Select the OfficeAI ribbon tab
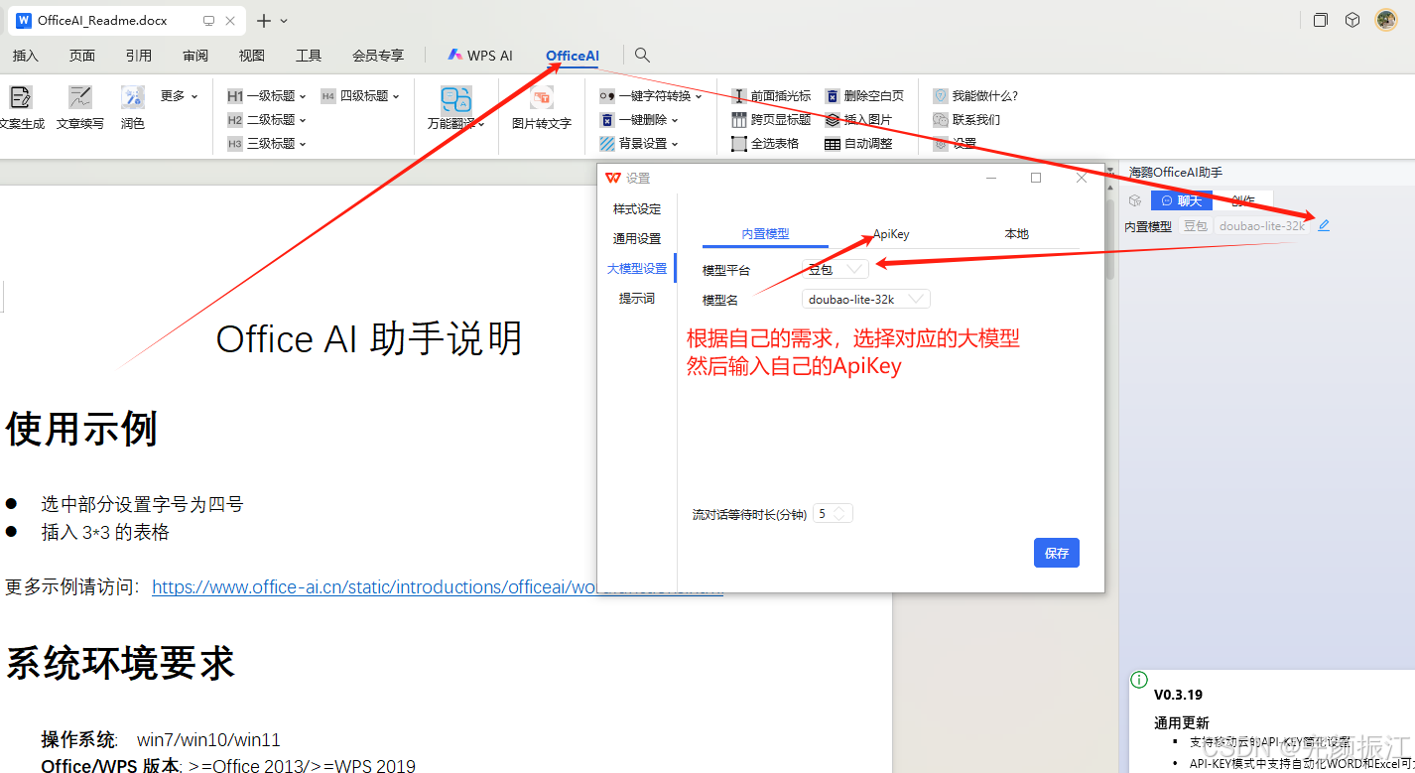Screen dimensions: 1415x773 (573, 56)
